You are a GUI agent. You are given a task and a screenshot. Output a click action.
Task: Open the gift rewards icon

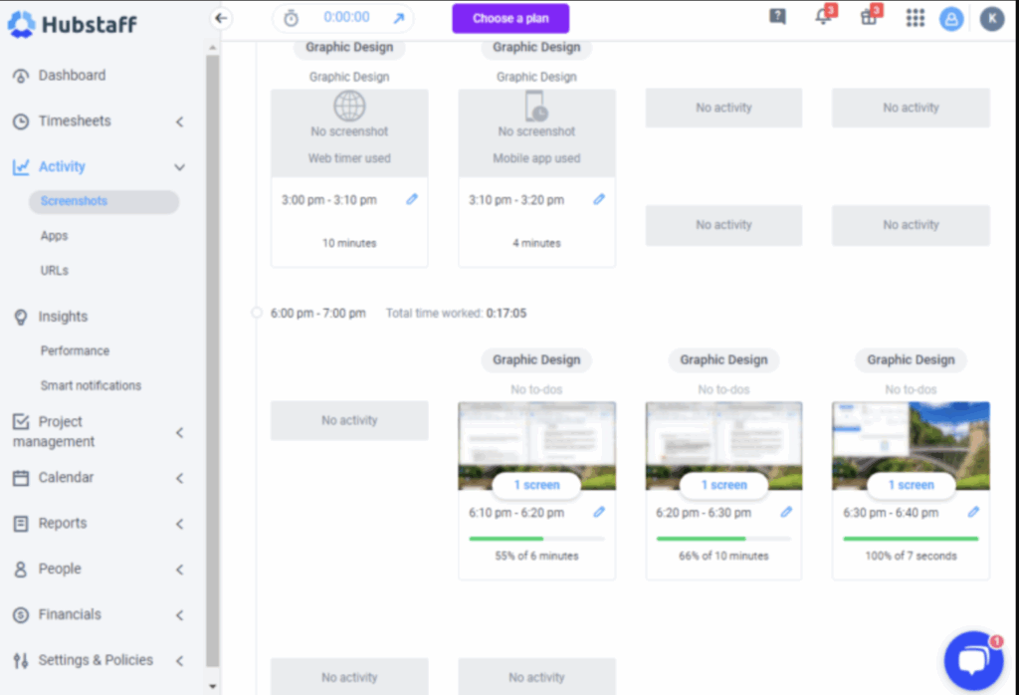869,18
